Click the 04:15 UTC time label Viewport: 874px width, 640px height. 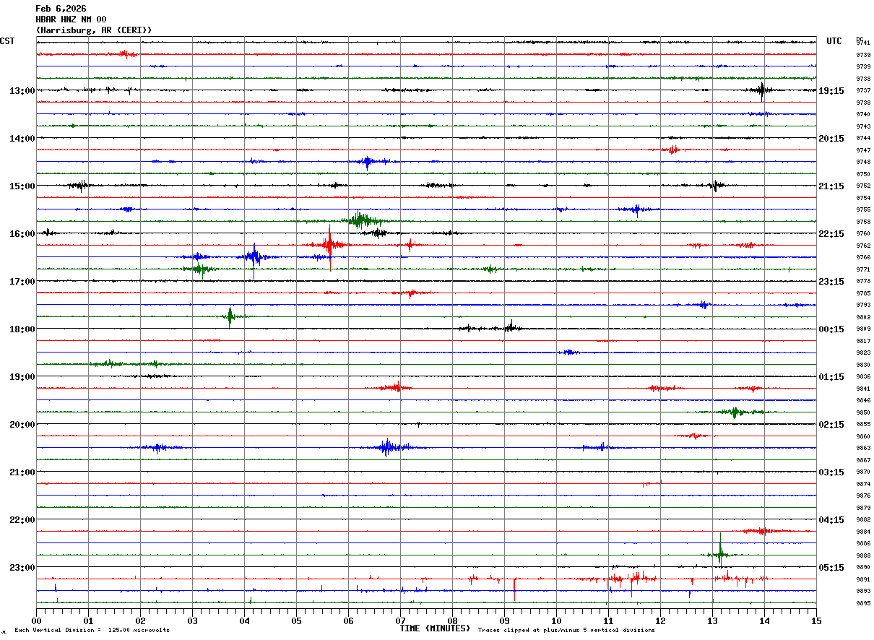coord(831,520)
